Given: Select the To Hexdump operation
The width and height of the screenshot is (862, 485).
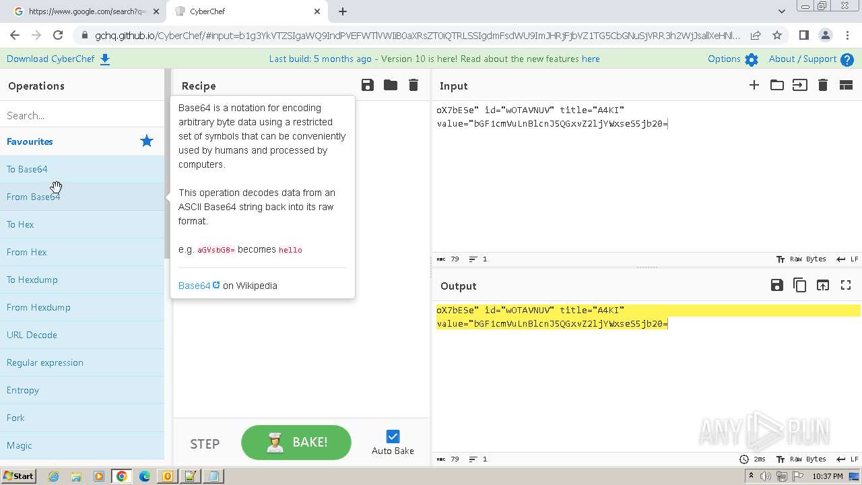Looking at the screenshot, I should click(82, 280).
